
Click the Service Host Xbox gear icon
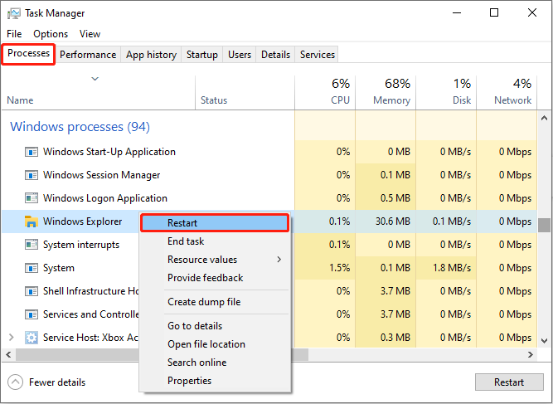[32, 338]
